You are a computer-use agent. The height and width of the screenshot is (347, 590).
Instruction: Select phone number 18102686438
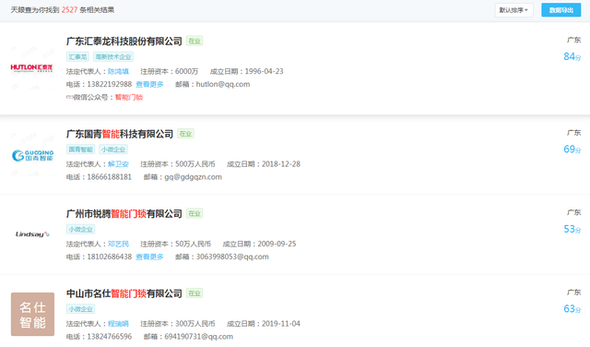[109, 257]
